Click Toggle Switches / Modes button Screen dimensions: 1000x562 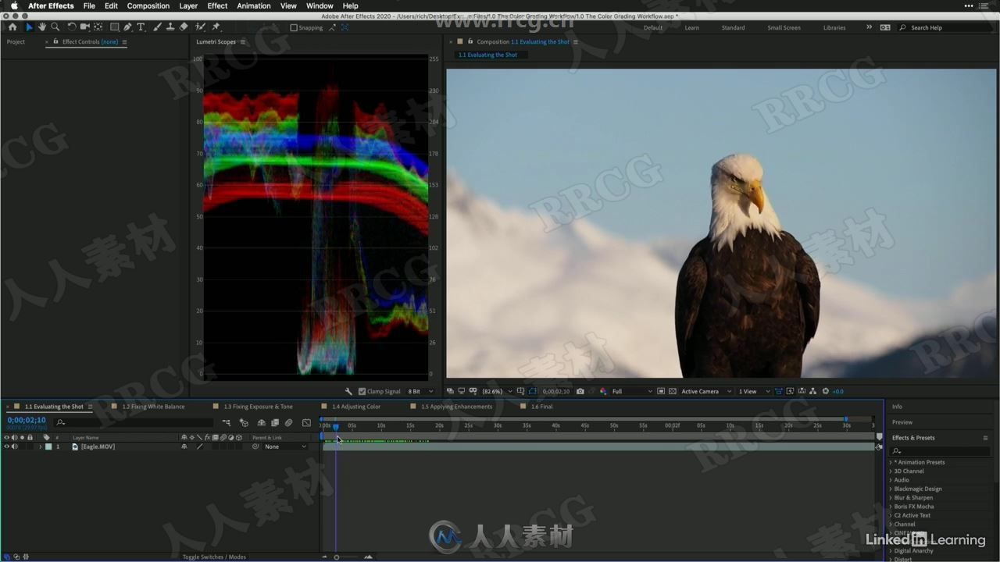click(214, 557)
